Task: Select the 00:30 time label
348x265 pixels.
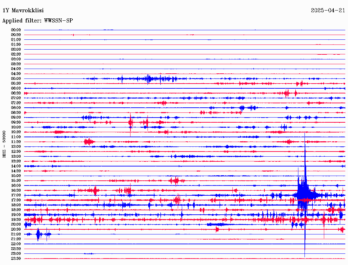Action: click(16, 35)
